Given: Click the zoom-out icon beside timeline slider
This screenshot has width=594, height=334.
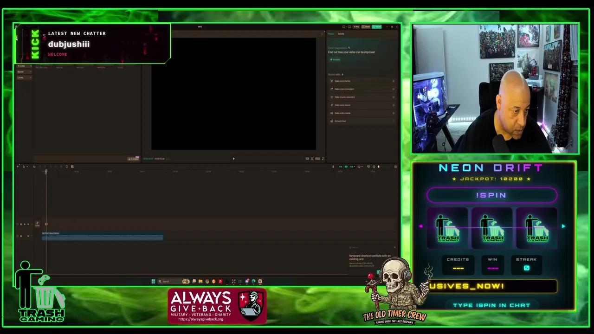Looking at the screenshot, I should pyautogui.click(x=374, y=167).
